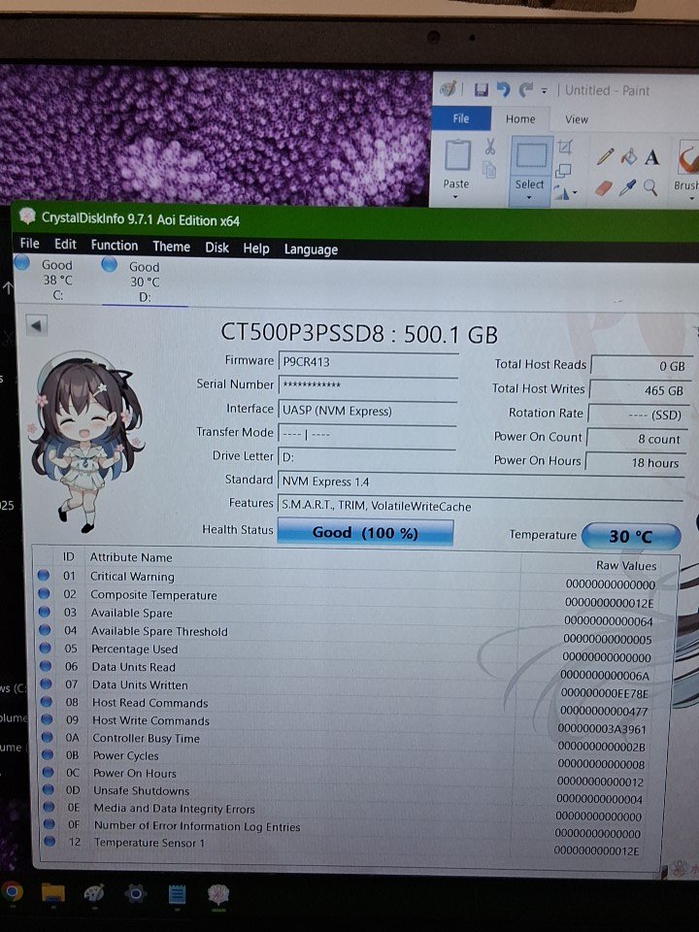Open the Disk menu in CrystalDiskInfo
This screenshot has width=699, height=932.
[216, 248]
